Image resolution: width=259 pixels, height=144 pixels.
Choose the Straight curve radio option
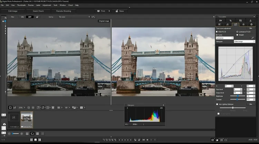(237, 35)
